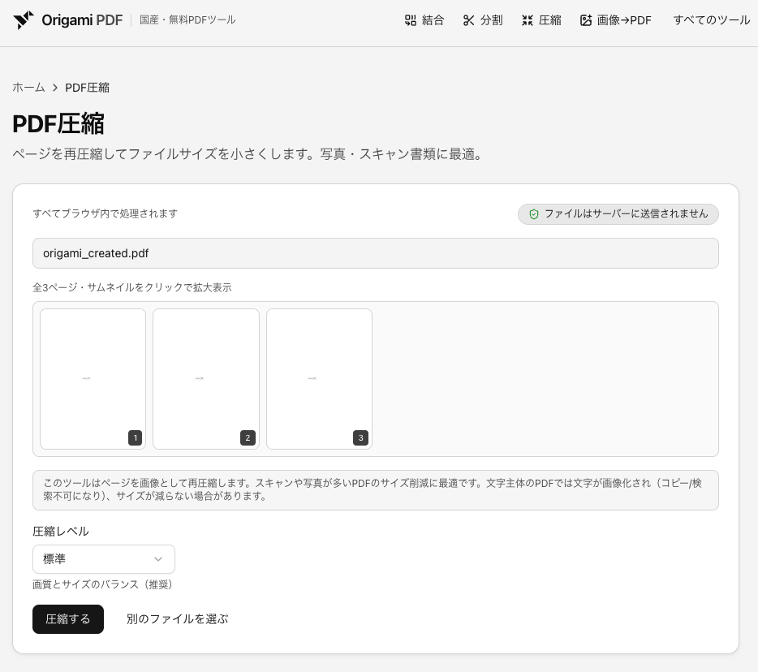Screen dimensions: 758x672
Task: Click the PDF圧縮 breadcrumb text
Action: click(88, 88)
